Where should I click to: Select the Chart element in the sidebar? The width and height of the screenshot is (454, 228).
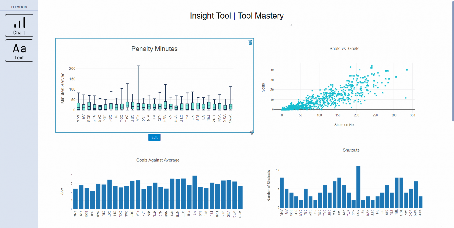point(19,25)
